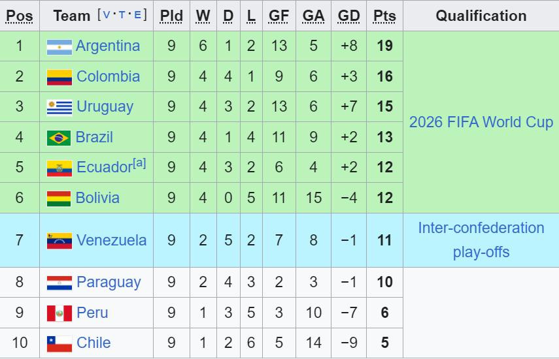559x359 pixels.
Task: Click the Uruguay flag icon
Action: (x=59, y=107)
